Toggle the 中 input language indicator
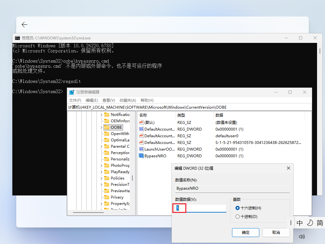Screen dimensions: 325x244 click(x=300, y=223)
